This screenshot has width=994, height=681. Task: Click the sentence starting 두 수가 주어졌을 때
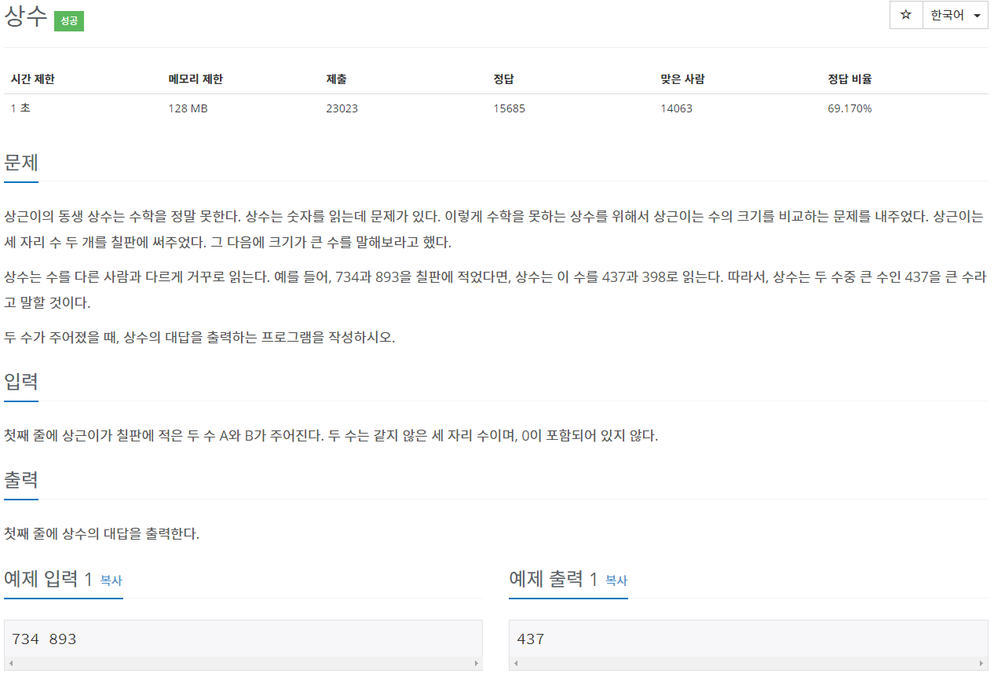[199, 339]
